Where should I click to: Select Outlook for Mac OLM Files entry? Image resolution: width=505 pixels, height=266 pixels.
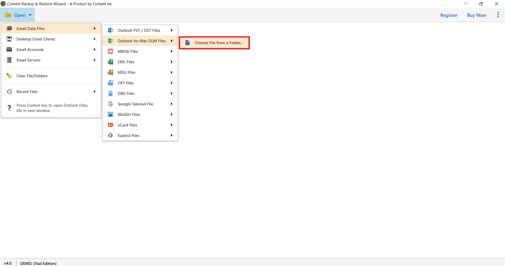(140, 41)
